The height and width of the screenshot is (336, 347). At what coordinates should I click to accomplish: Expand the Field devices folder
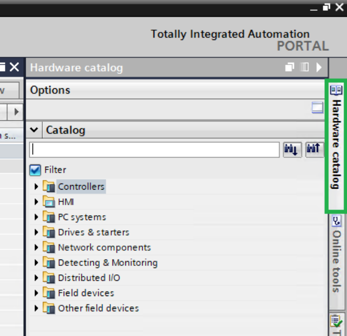36,293
